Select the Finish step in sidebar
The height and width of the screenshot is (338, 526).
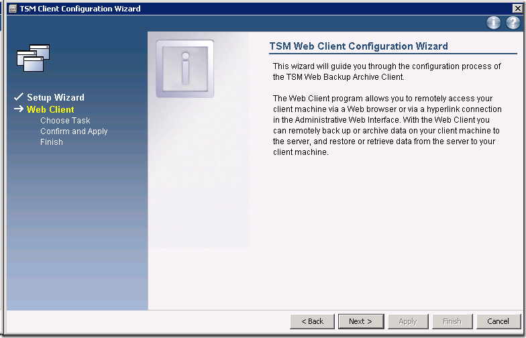(x=52, y=142)
